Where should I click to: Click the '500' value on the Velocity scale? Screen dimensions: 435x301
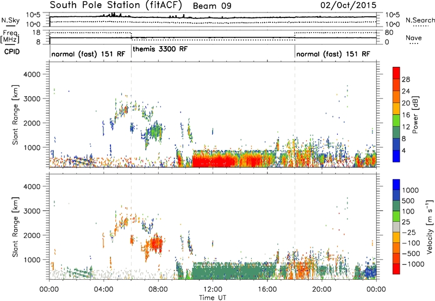pyautogui.click(x=408, y=201)
